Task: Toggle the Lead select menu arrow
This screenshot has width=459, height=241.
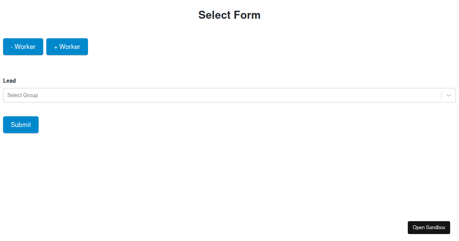Action: click(x=449, y=95)
